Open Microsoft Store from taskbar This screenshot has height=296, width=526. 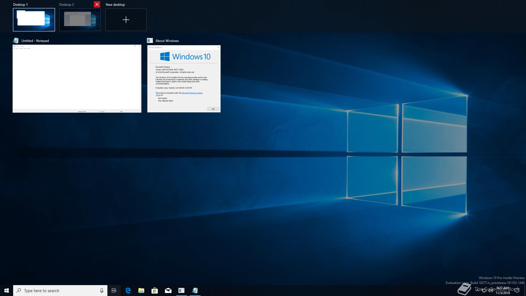point(155,291)
